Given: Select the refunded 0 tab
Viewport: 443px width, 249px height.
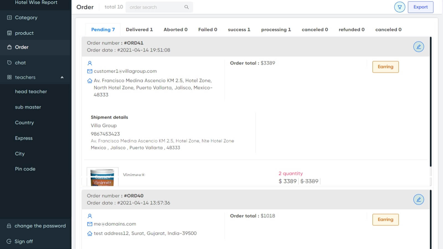Looking at the screenshot, I should click(x=351, y=30).
